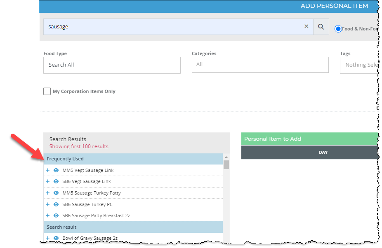Select the DAY tab header
Screen dimensions: 382x248
click(323, 152)
